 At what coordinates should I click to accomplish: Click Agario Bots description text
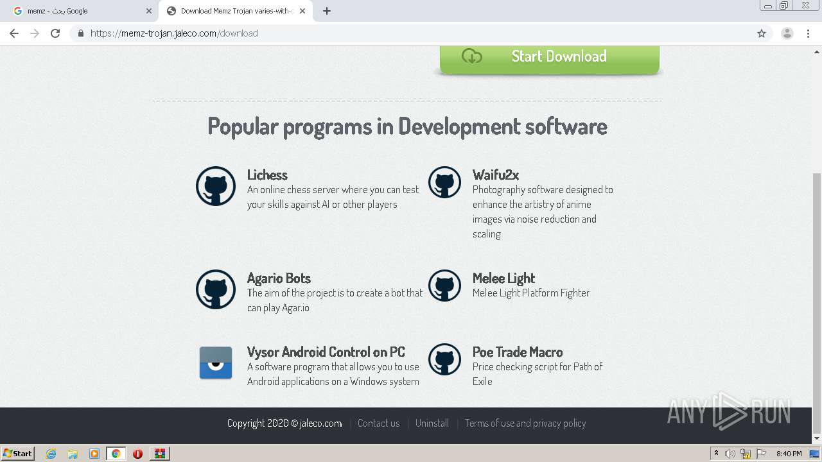click(x=335, y=300)
